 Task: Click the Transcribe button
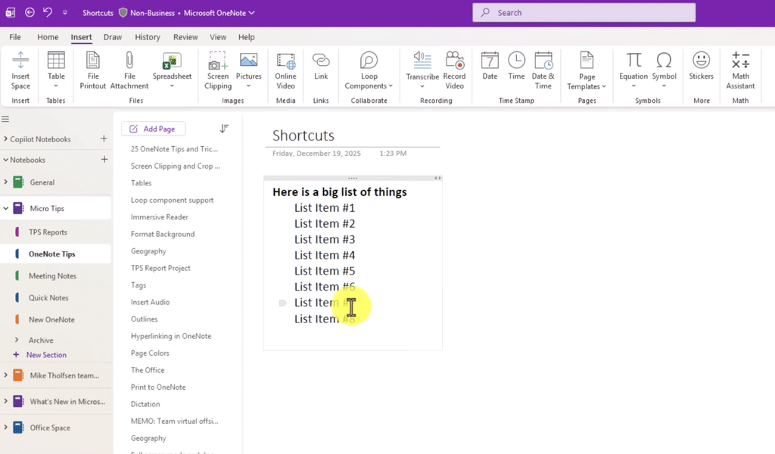pyautogui.click(x=422, y=70)
